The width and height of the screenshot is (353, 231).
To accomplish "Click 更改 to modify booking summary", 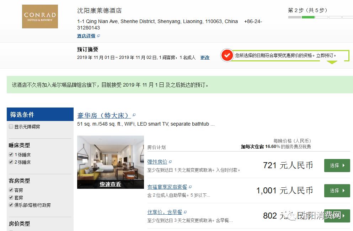I will [205, 57].
